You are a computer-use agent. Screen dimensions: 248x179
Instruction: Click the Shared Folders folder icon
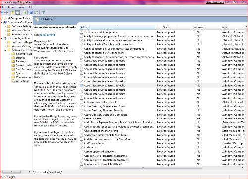coord(13,65)
